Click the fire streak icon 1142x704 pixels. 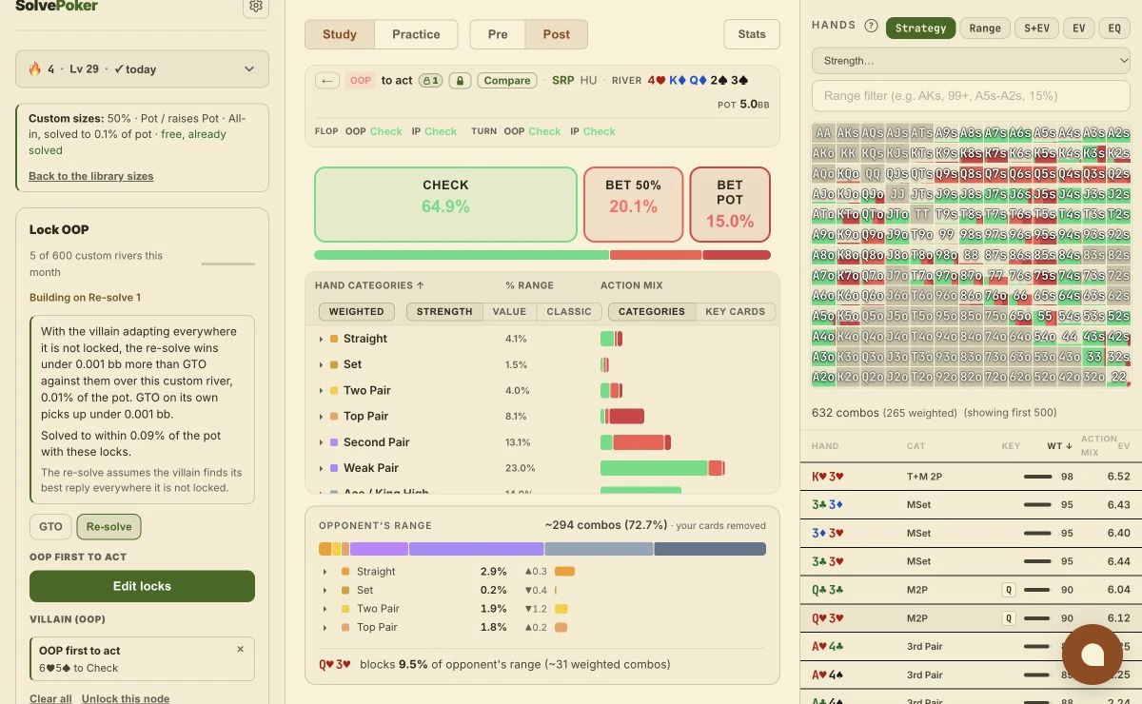35,68
